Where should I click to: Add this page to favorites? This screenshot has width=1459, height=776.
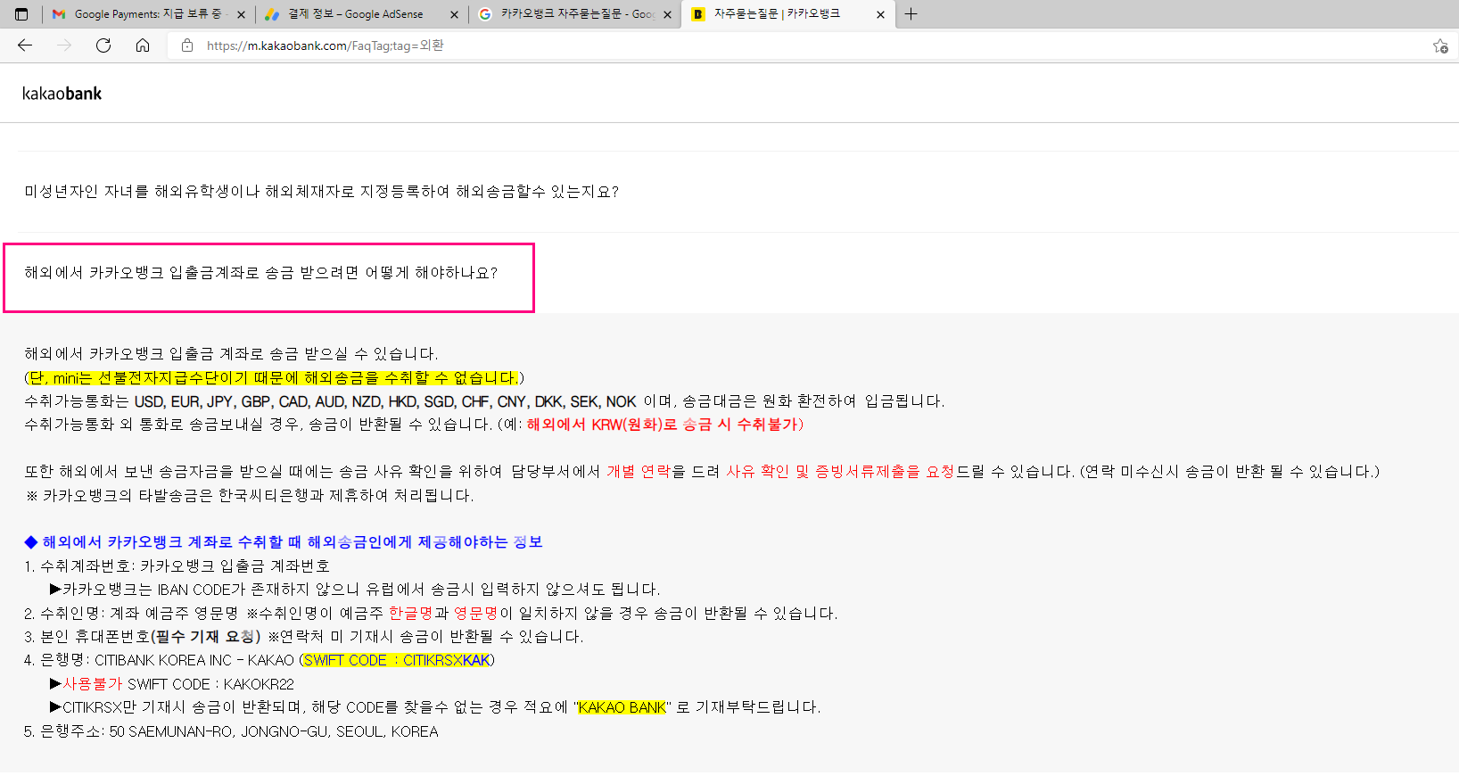click(1440, 45)
